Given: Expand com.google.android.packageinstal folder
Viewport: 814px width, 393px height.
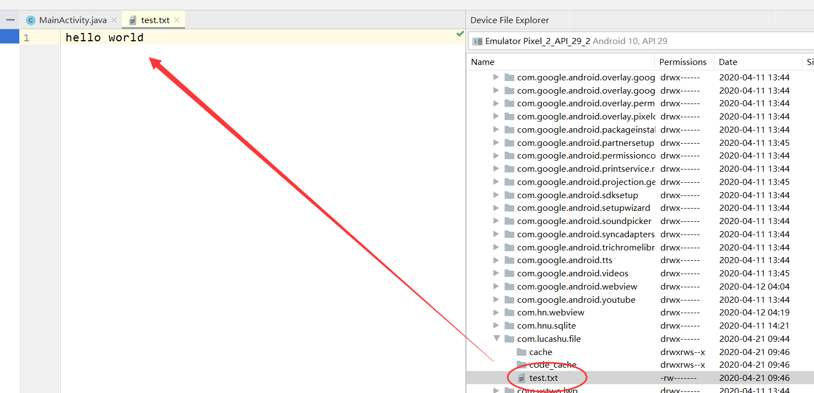Looking at the screenshot, I should point(496,130).
